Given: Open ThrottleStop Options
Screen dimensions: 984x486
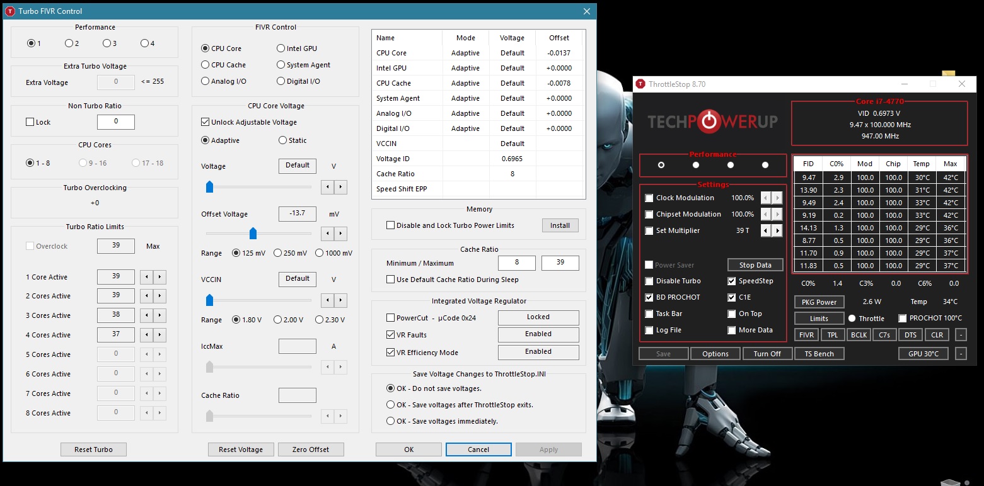Looking at the screenshot, I should [715, 354].
